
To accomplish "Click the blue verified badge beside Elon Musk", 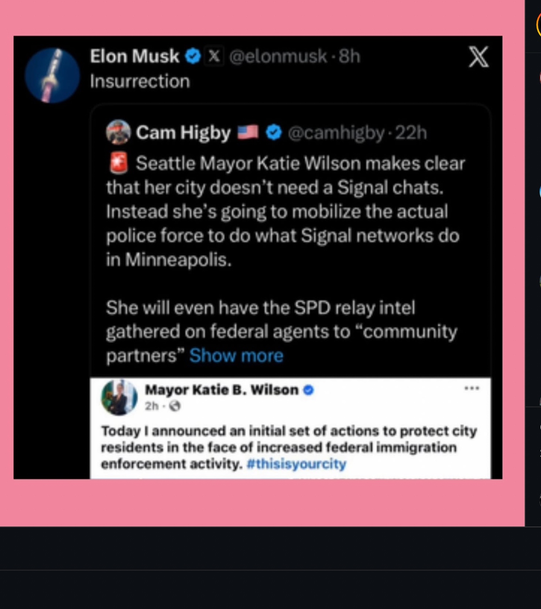I will click(193, 56).
